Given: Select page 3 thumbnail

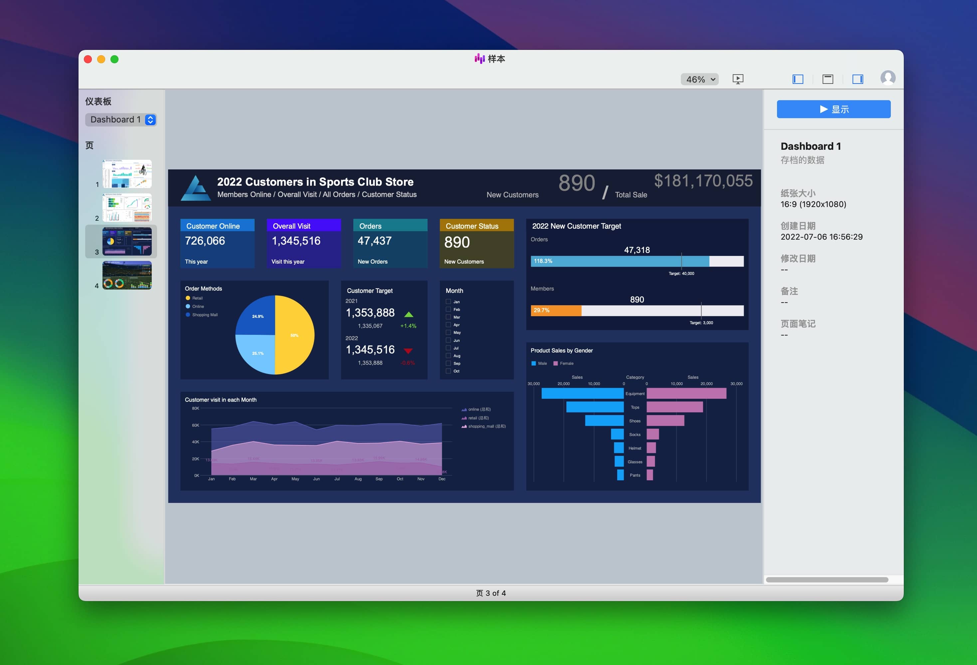Looking at the screenshot, I should [x=127, y=241].
